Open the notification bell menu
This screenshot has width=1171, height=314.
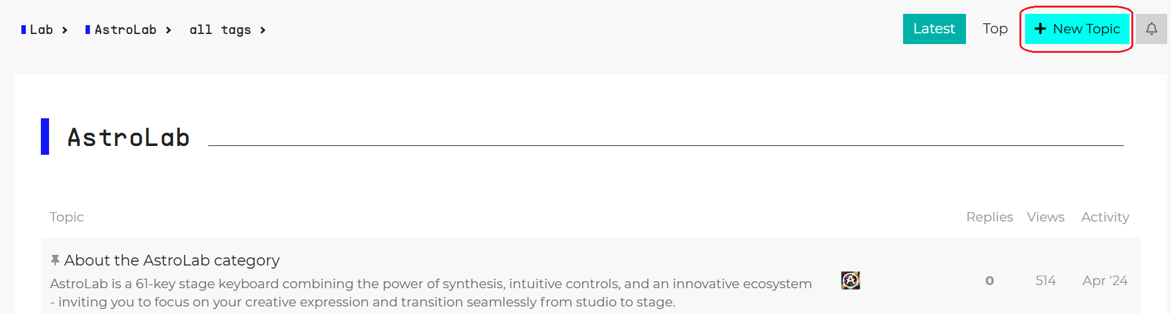[1151, 29]
